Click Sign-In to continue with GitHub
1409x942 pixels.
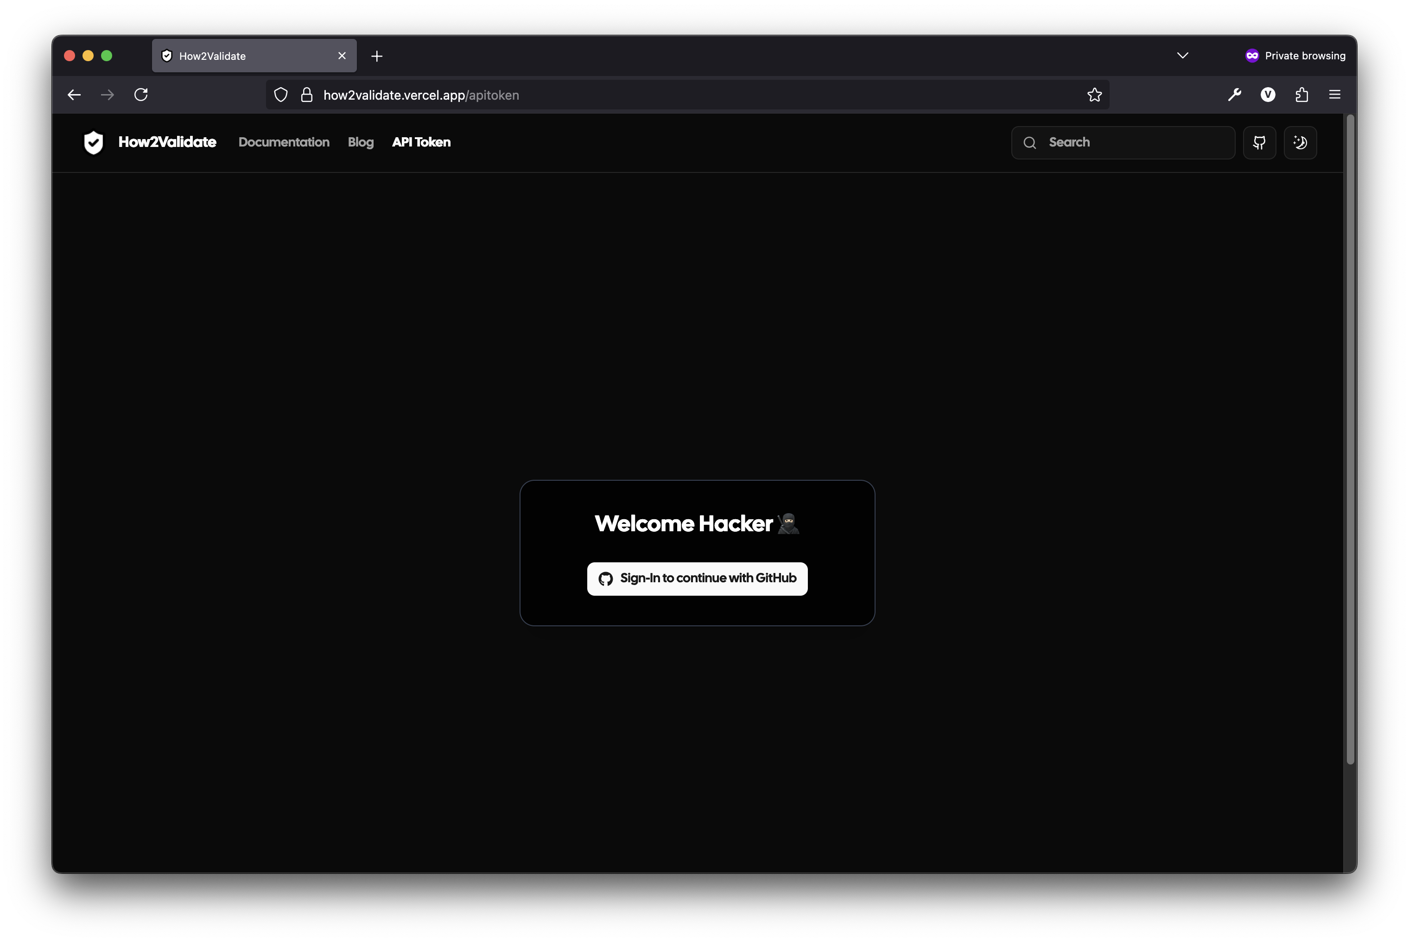pos(697,579)
